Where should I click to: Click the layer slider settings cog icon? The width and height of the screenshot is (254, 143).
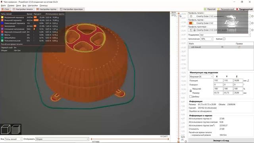click(x=186, y=141)
